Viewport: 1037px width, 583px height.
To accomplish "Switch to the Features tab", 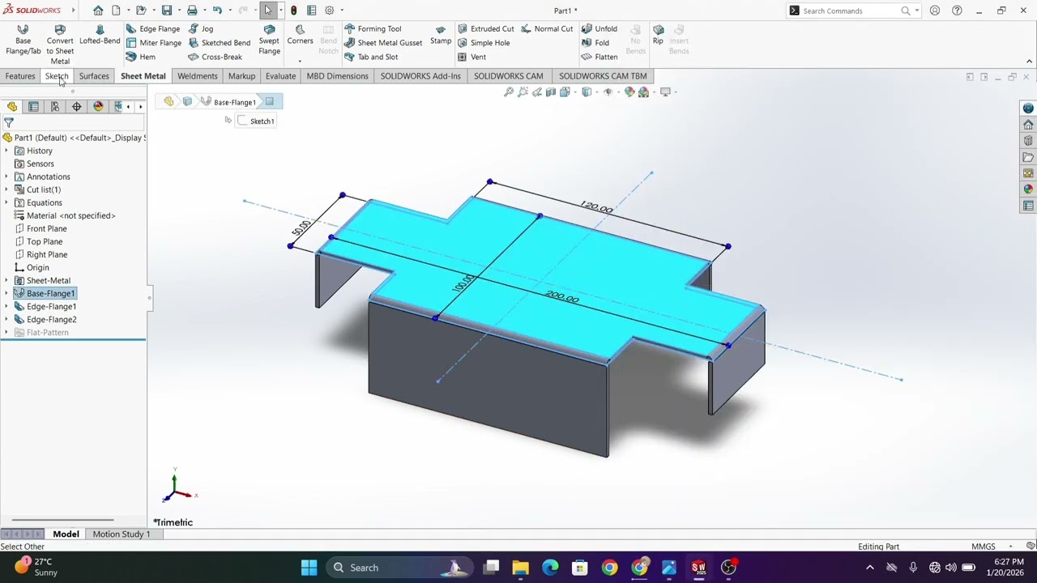I will (x=20, y=76).
